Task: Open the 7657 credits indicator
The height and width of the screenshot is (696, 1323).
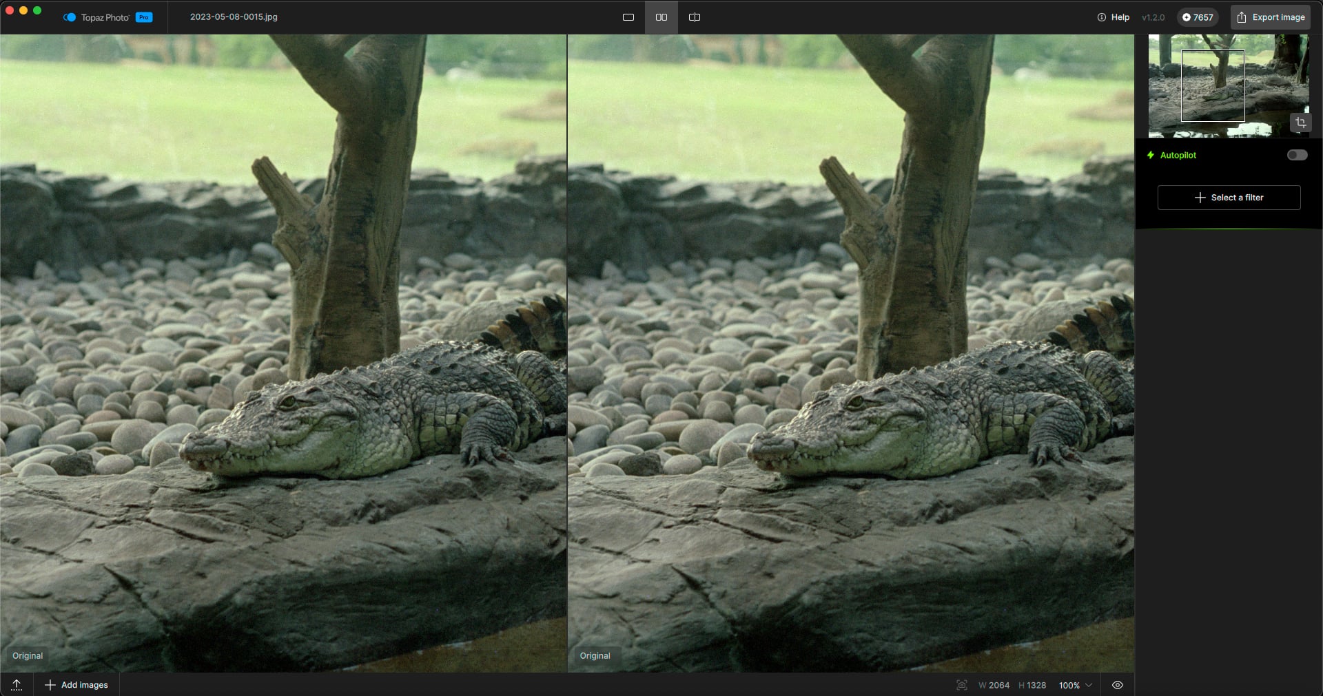Action: pos(1198,17)
